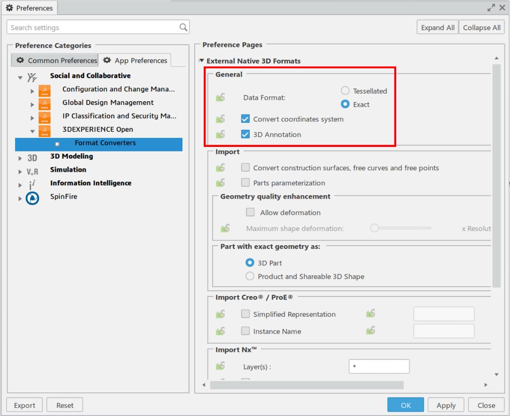Screen dimensions: 510x416
Task: Click the Collapse All button
Action: click(482, 27)
